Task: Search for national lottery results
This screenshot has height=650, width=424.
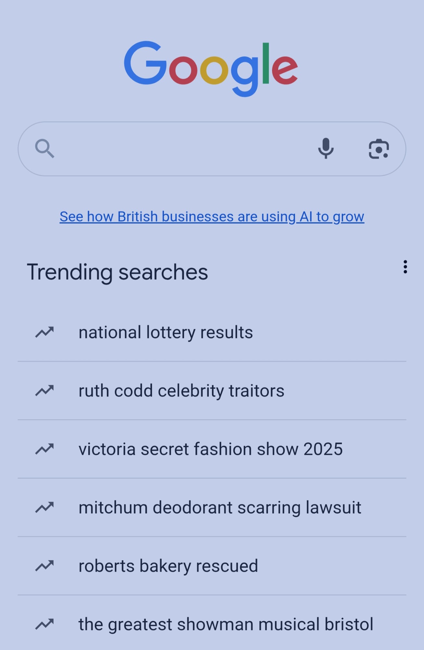Action: (x=166, y=332)
